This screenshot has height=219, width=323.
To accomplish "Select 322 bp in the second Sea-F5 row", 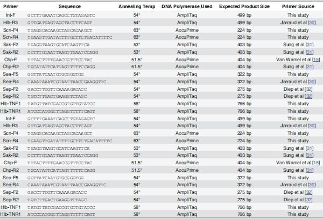I will tap(244, 178).
